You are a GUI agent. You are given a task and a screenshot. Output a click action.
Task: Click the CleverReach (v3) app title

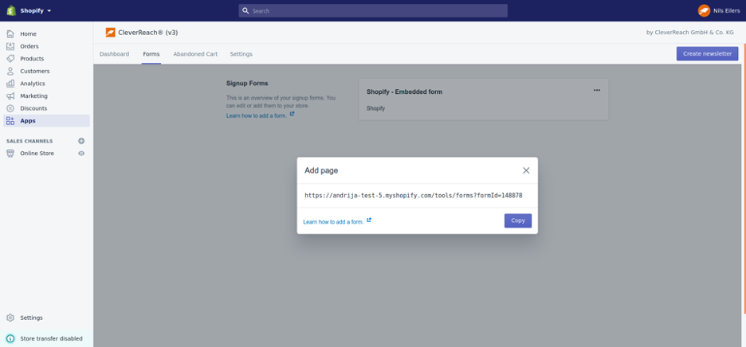pyautogui.click(x=148, y=33)
